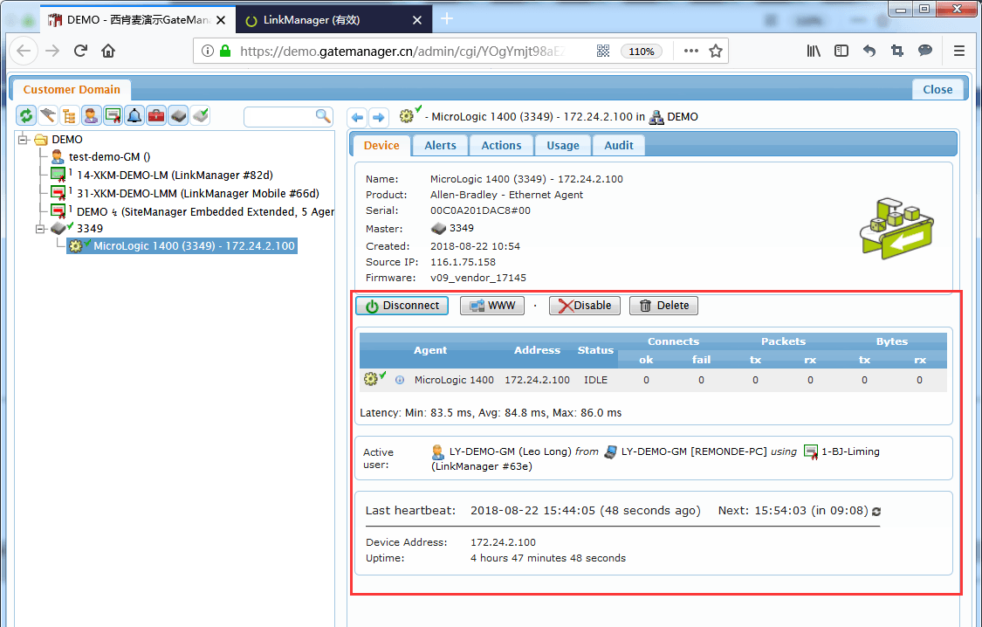
Task: Switch to the Device tab
Action: point(381,145)
